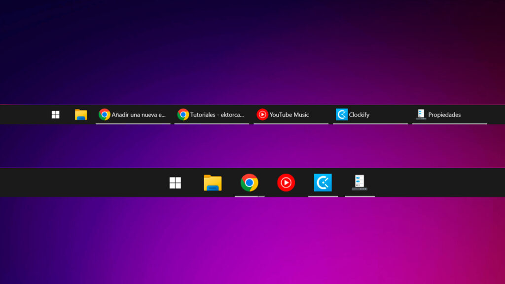
Task: Click the 'Tutoriales - ektorca...' window title
Action: point(217,114)
